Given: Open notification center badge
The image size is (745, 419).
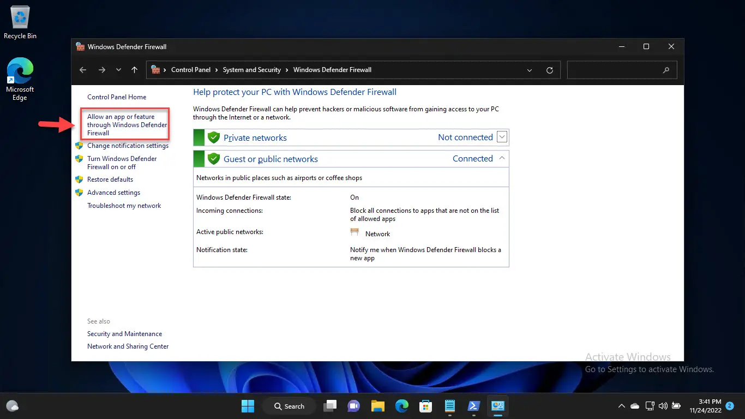Looking at the screenshot, I should pos(730,406).
